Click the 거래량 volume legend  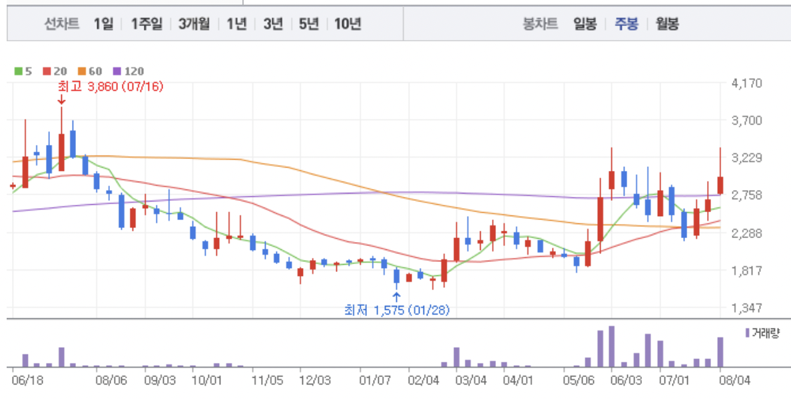[762, 333]
